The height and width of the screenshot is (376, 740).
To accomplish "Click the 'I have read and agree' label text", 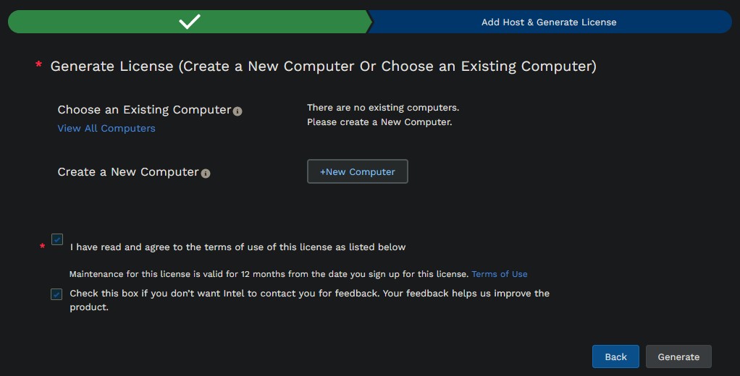I will click(x=237, y=247).
